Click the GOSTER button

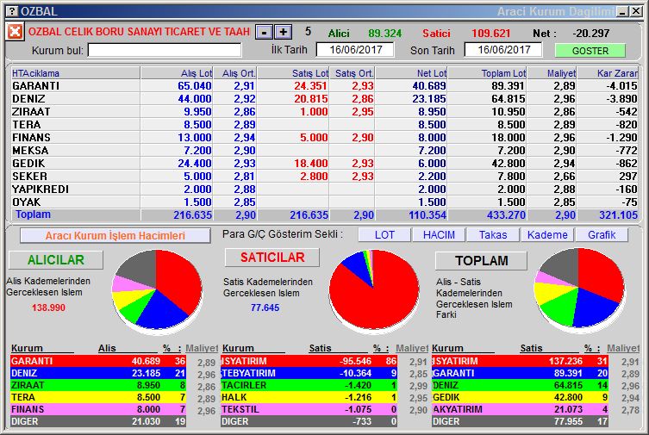coord(590,51)
